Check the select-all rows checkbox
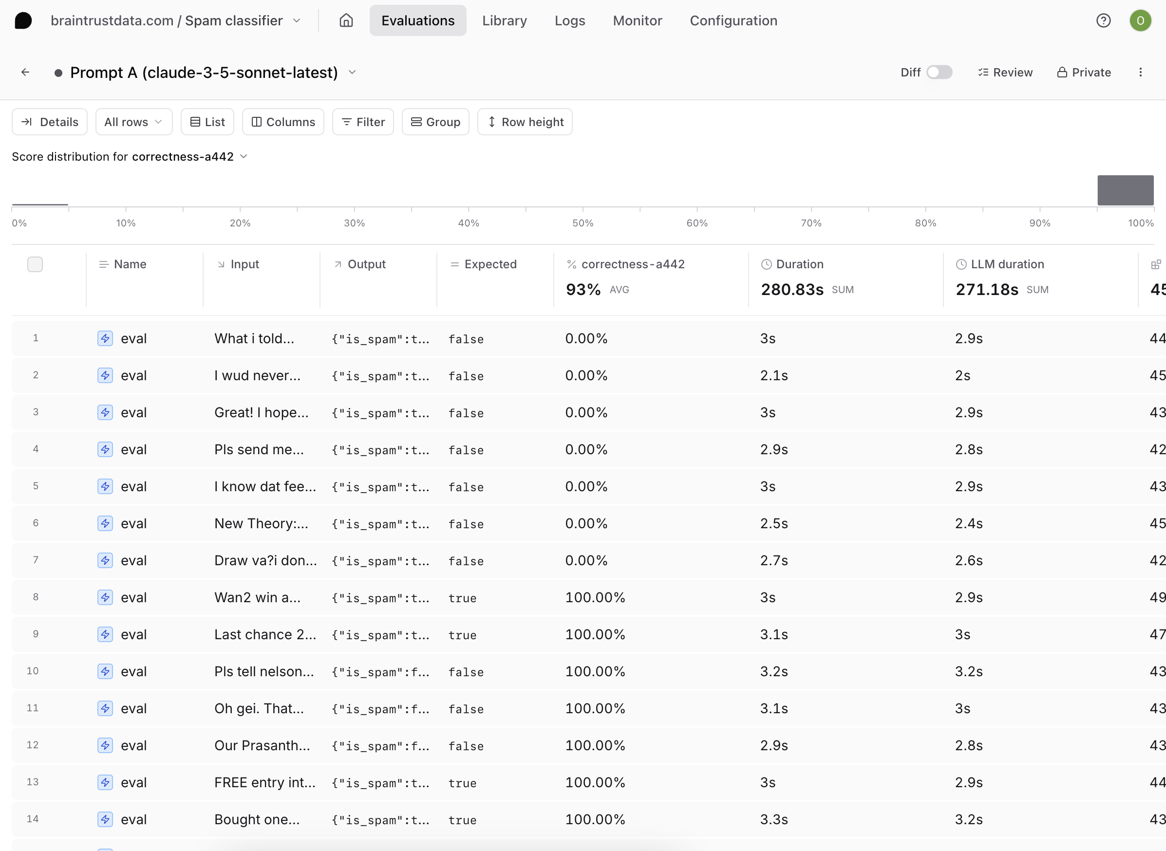1166x851 pixels. click(35, 264)
